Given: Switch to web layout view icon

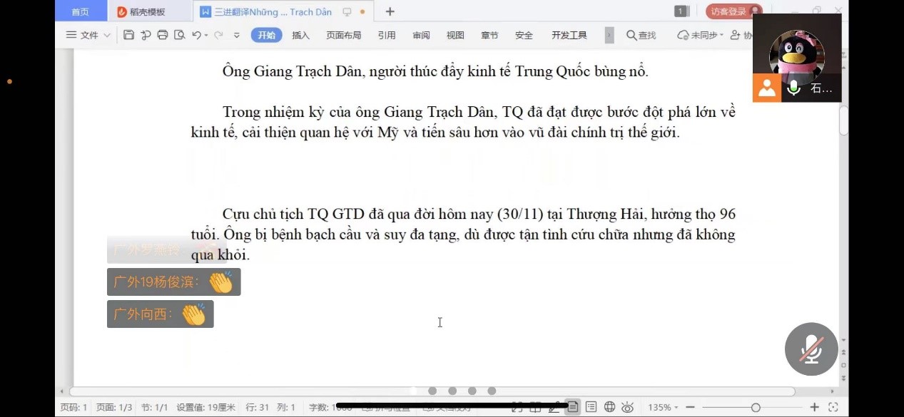Looking at the screenshot, I should coord(609,407).
